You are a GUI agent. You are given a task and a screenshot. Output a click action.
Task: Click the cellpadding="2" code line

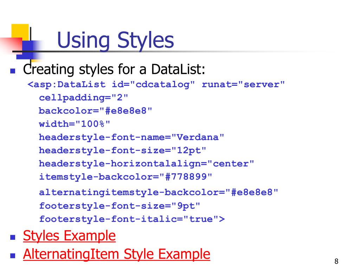tap(83, 98)
